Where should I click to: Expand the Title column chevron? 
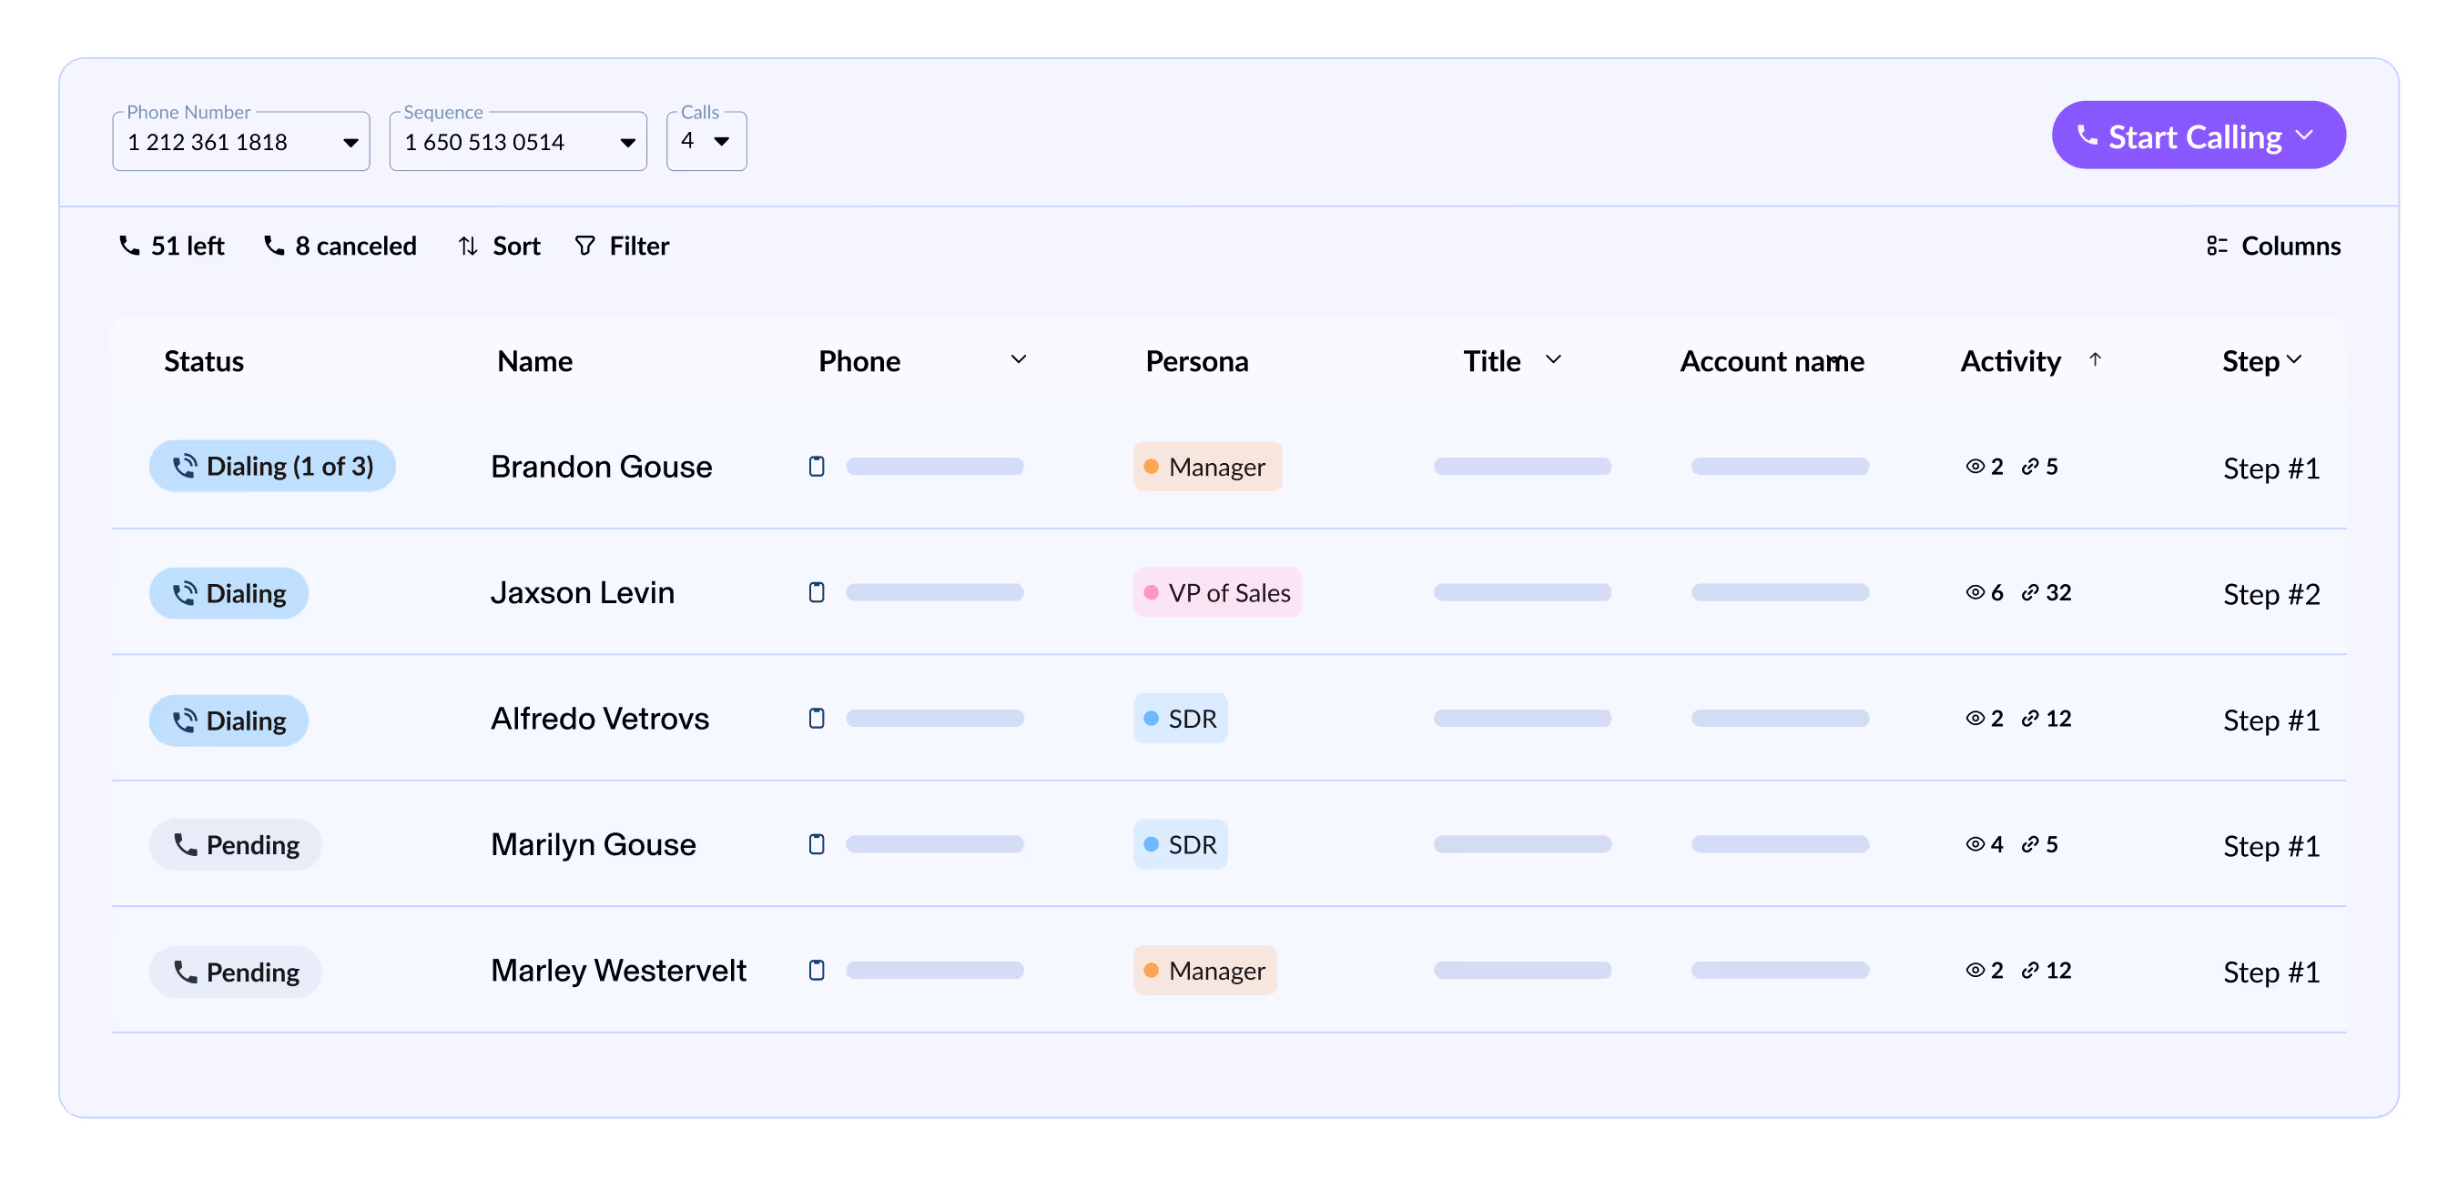click(1553, 359)
